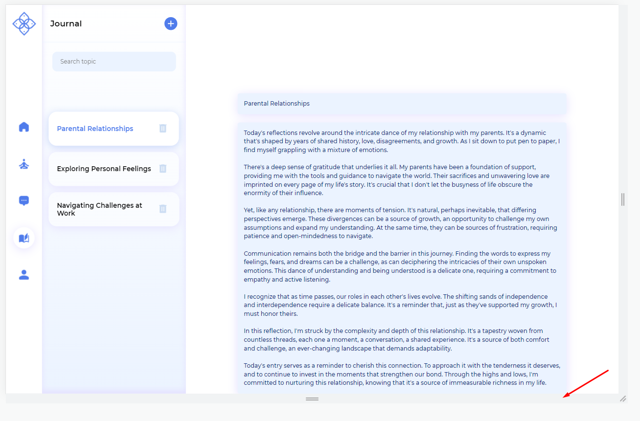This screenshot has height=421, width=640.
Task: Delete the Navigating Challenges at Work entry
Action: tap(163, 208)
